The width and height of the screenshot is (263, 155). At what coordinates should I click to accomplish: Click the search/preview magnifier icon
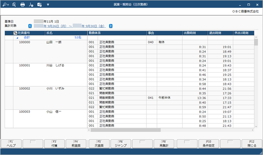point(14,5)
